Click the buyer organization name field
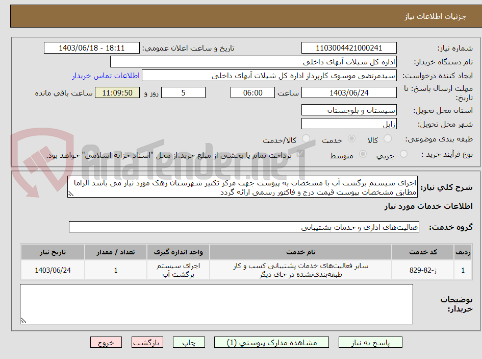Image resolution: width=482 pixels, height=359 pixels. [253, 62]
